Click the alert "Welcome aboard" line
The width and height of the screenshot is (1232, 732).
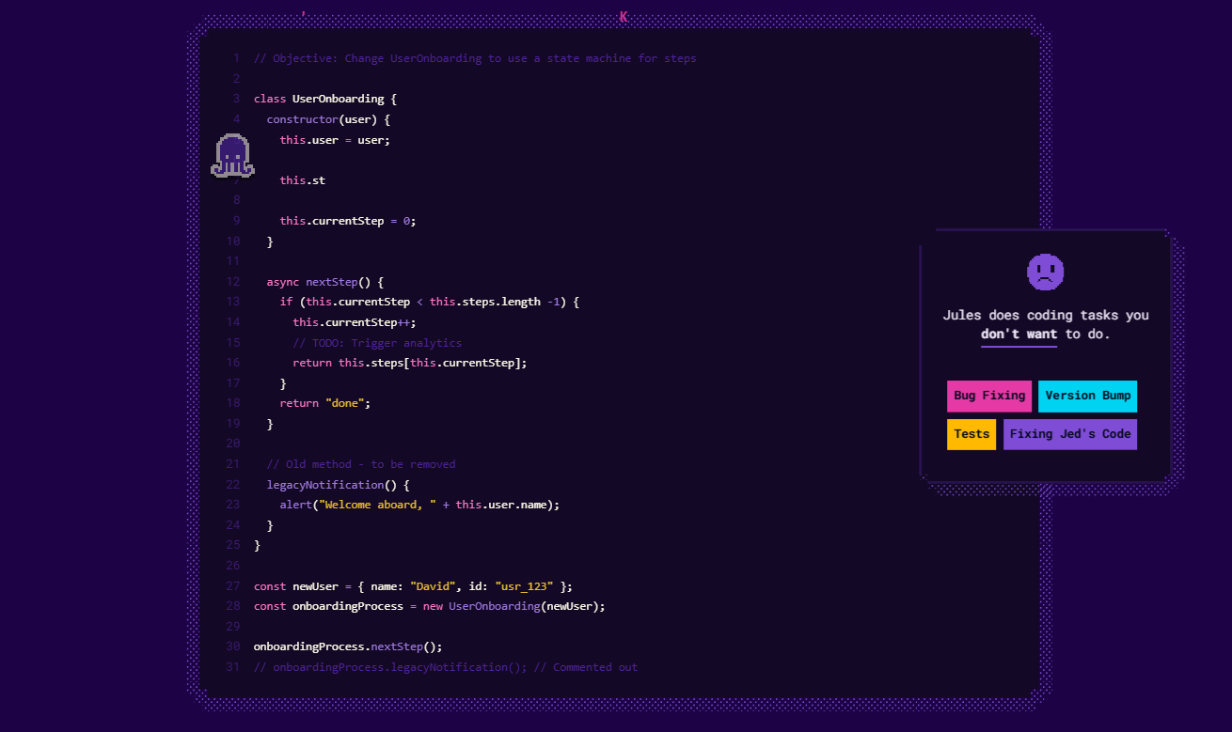click(x=419, y=505)
